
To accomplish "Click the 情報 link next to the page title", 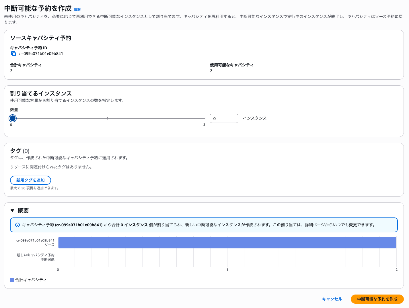I will [x=77, y=9].
